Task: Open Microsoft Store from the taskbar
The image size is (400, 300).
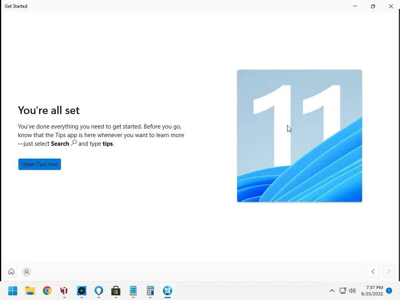Action: tap(116, 291)
